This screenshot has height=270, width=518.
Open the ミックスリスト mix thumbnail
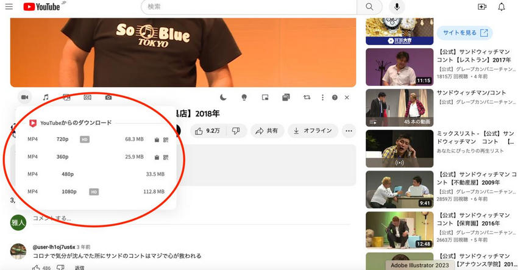pos(399,149)
